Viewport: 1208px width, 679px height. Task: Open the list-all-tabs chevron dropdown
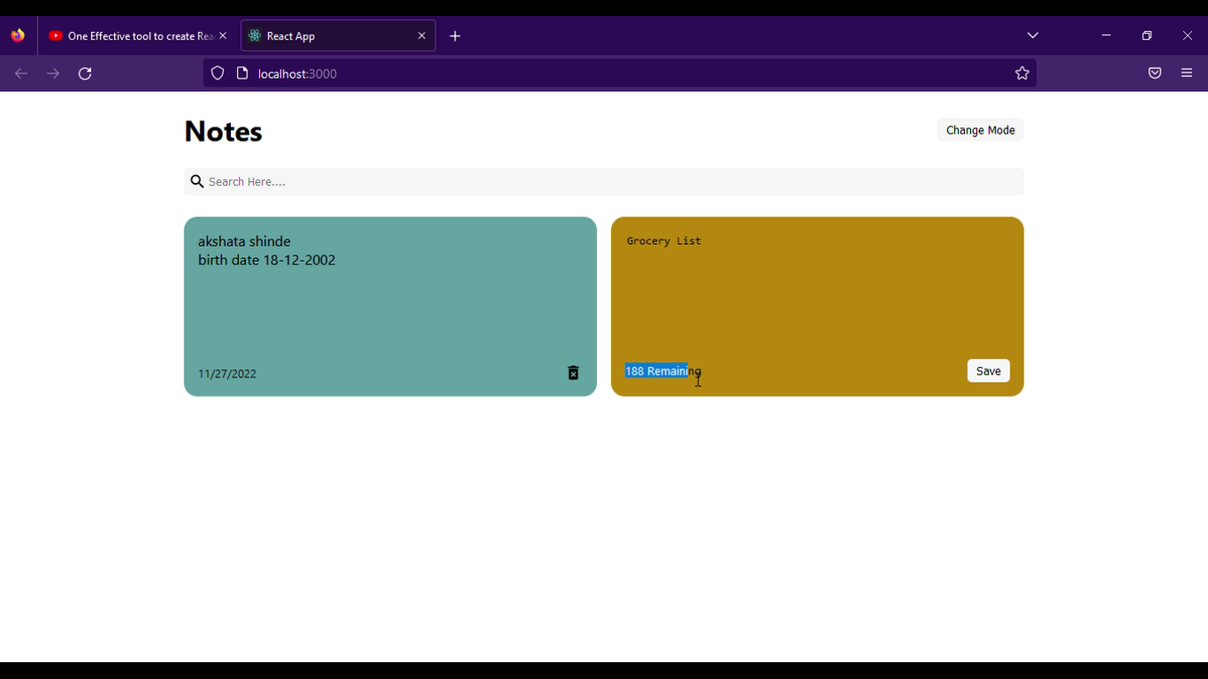pos(1032,35)
